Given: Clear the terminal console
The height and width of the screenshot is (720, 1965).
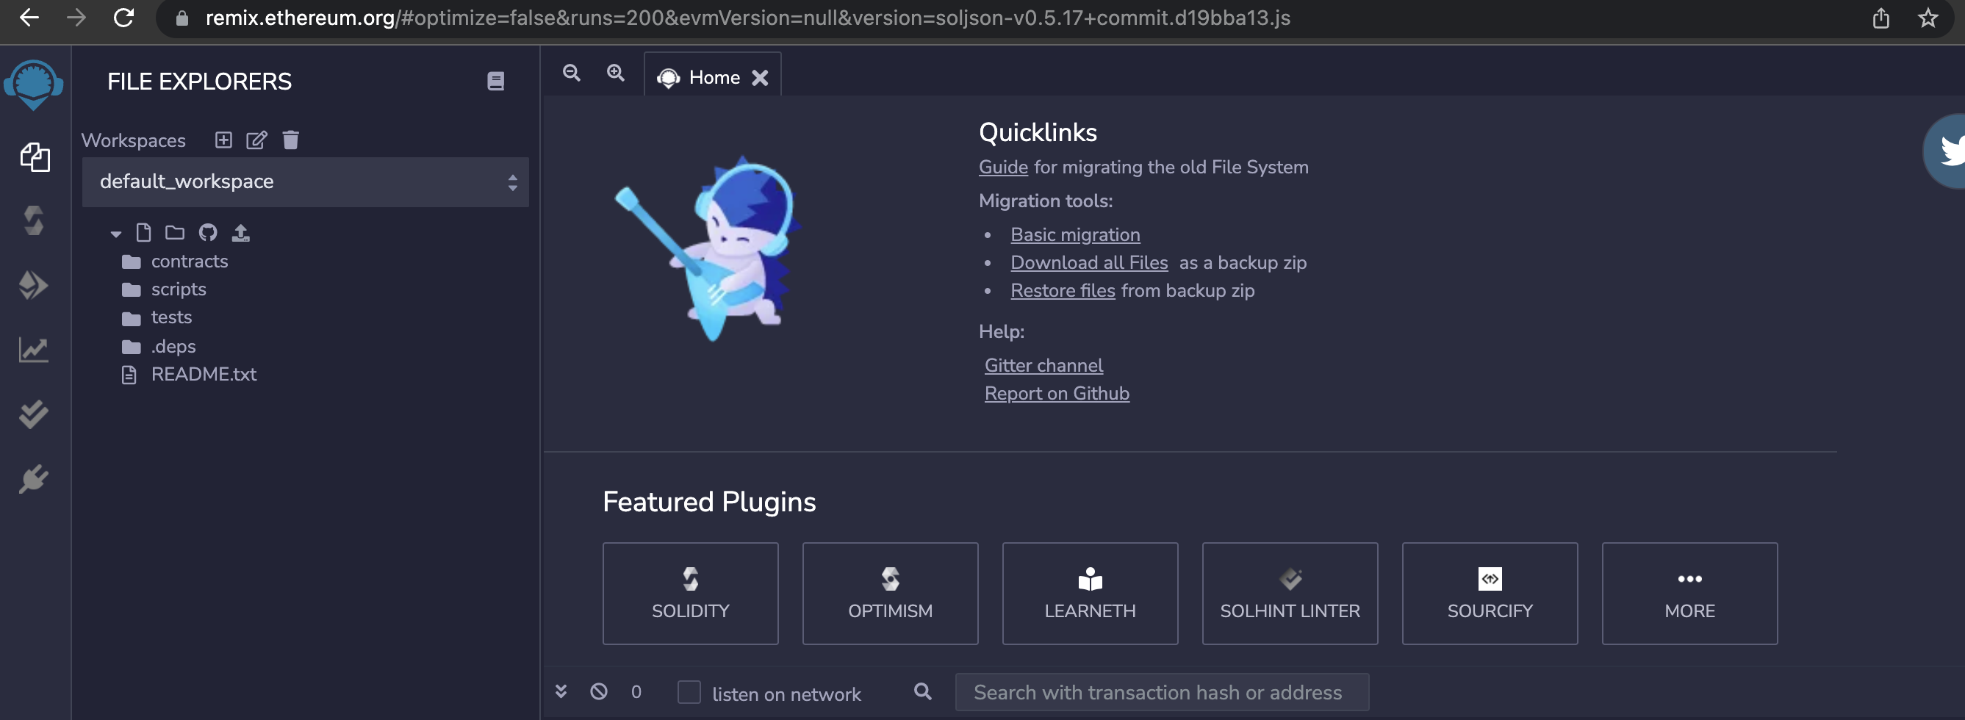Looking at the screenshot, I should pos(599,691).
